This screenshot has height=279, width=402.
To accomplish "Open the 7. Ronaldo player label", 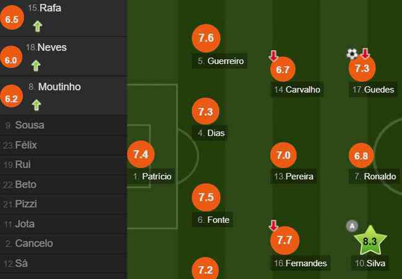I will click(x=375, y=177).
